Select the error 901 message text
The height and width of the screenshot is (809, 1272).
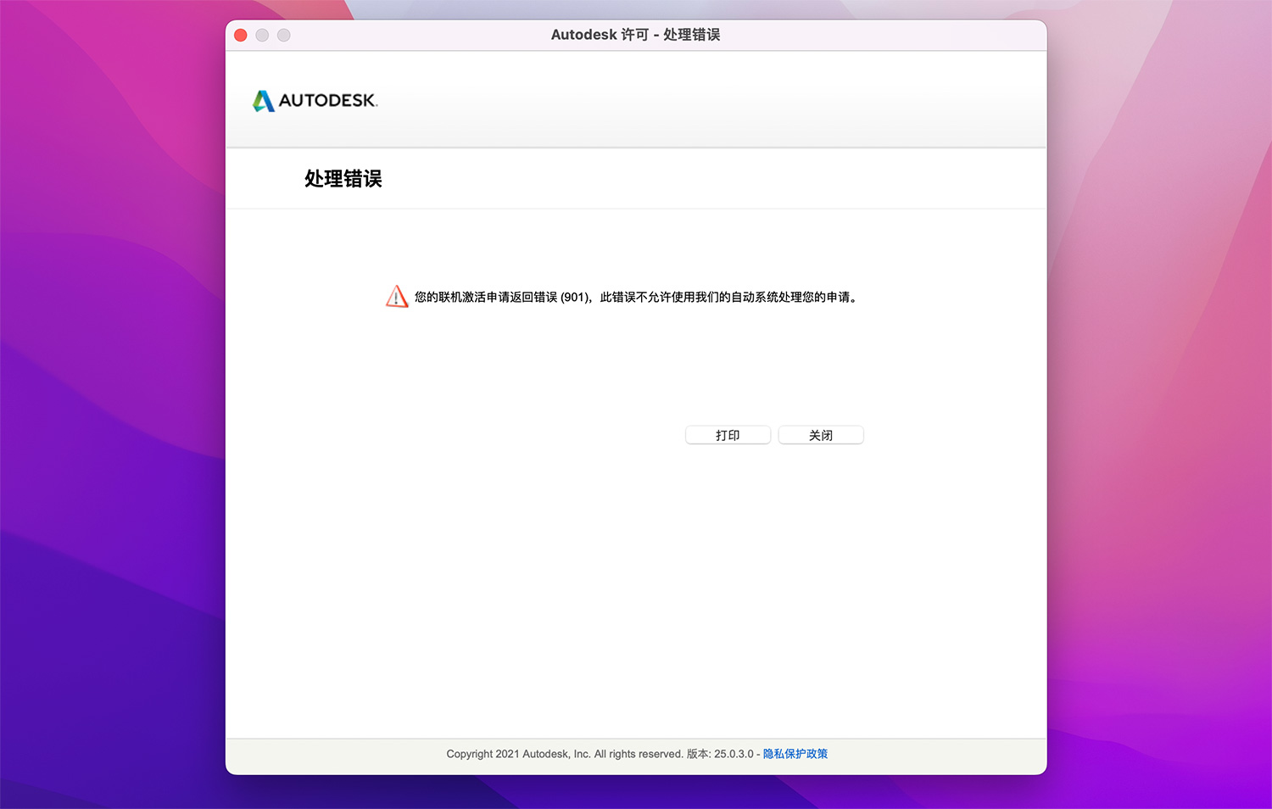tap(637, 297)
